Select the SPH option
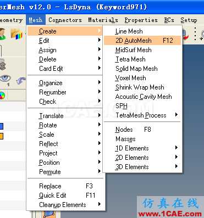204x218 pixels. [142, 106]
